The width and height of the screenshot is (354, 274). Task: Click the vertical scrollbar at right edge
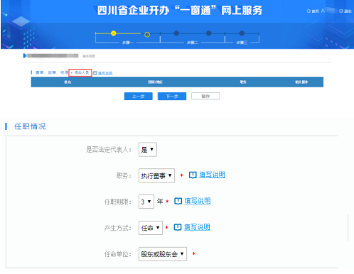348,228
